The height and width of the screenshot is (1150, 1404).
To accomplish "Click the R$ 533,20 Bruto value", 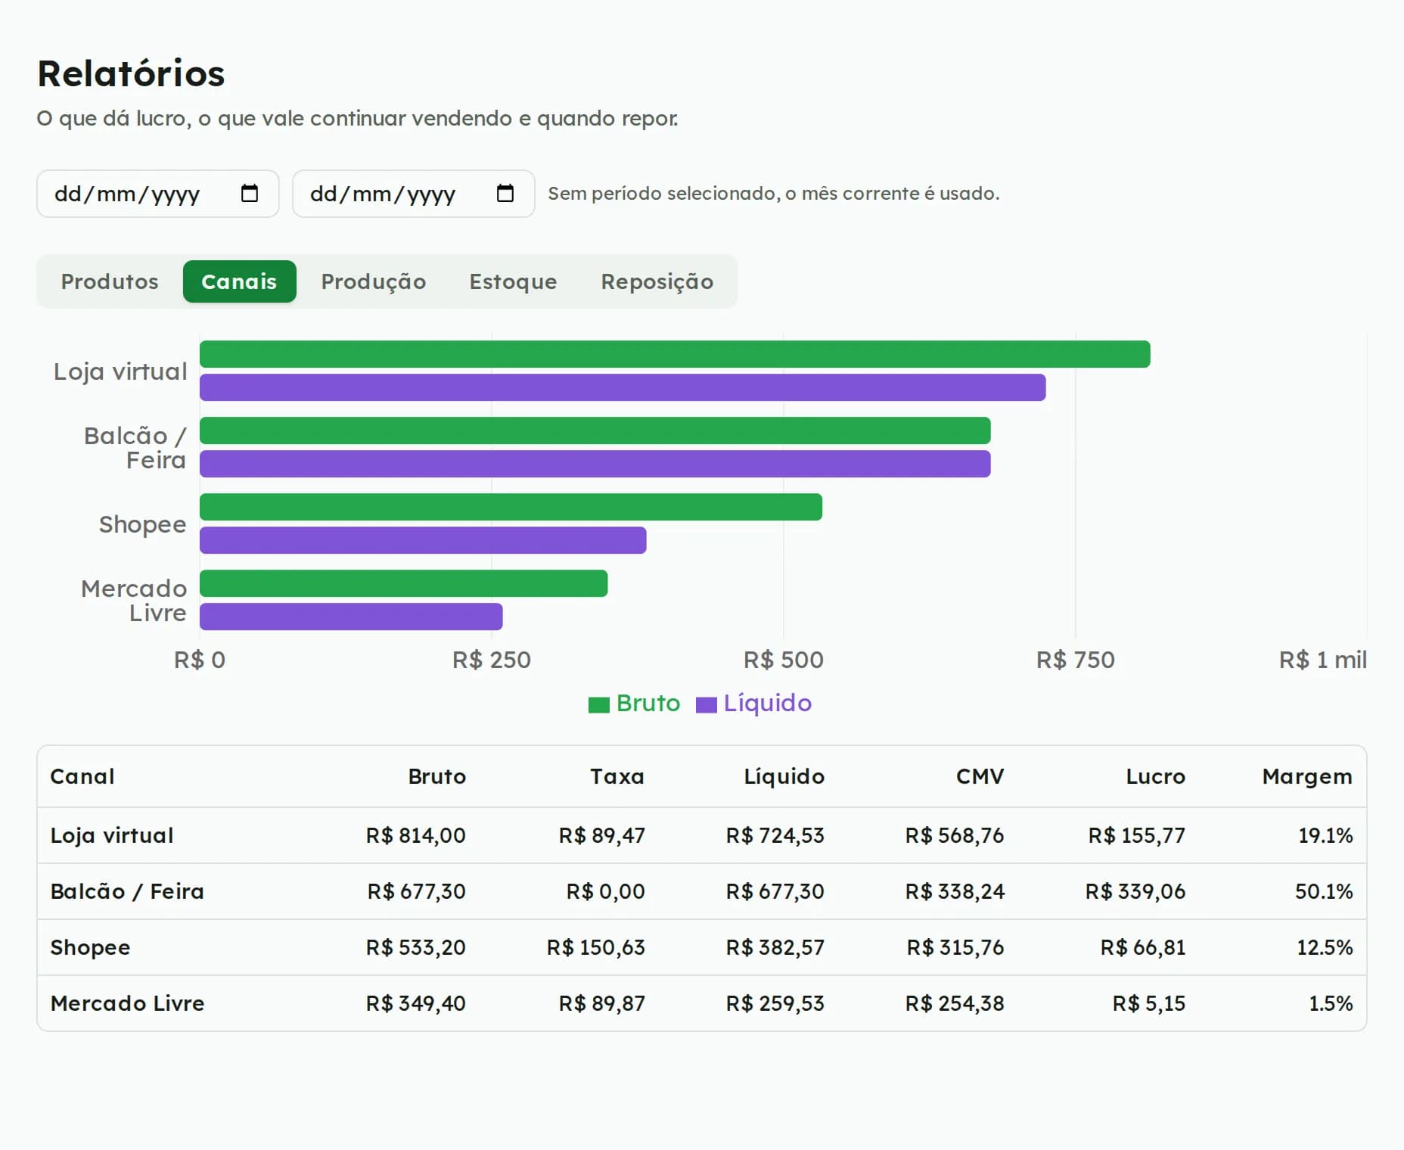I will pyautogui.click(x=416, y=947).
